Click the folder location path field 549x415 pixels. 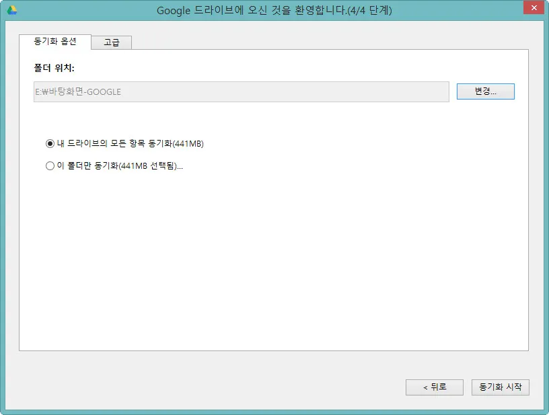click(x=242, y=91)
